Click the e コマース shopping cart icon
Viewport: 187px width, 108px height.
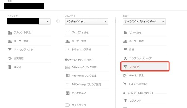point(125,84)
